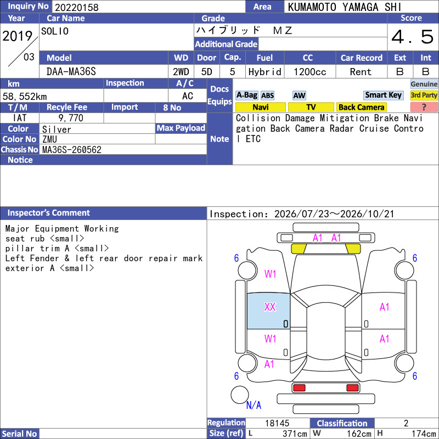Click the 4.5 score value
439x439 pixels.
pos(413,37)
